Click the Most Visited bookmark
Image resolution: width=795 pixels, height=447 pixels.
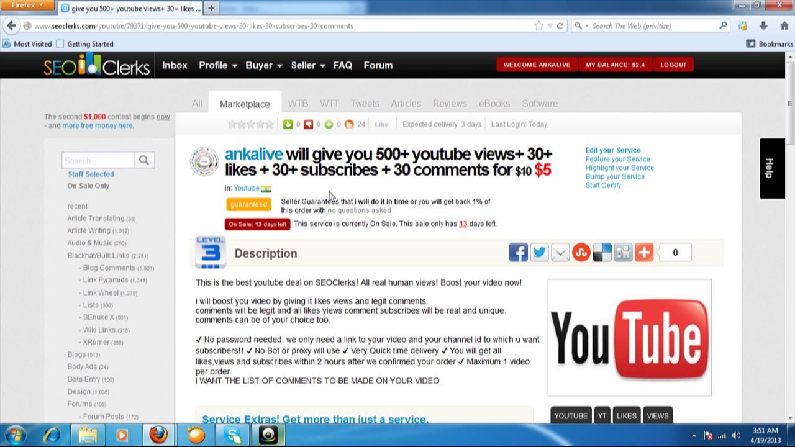pos(27,44)
